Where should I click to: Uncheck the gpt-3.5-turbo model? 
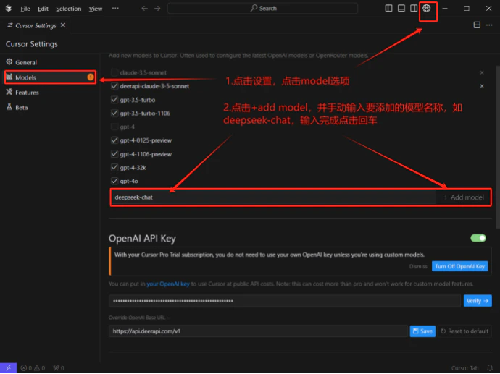coord(114,100)
